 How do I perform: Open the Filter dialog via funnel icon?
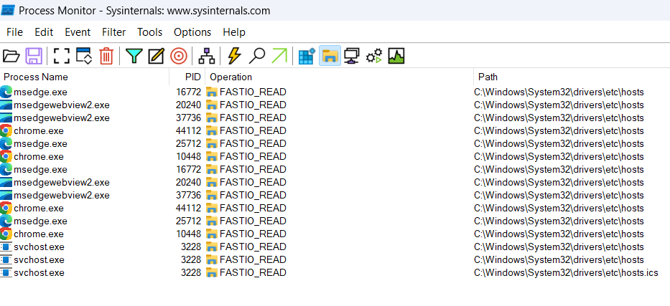(x=134, y=56)
